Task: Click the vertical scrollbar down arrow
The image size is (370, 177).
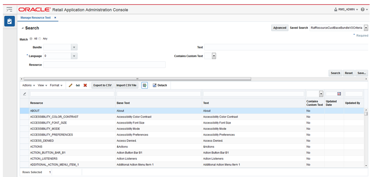Action: tap(366, 166)
